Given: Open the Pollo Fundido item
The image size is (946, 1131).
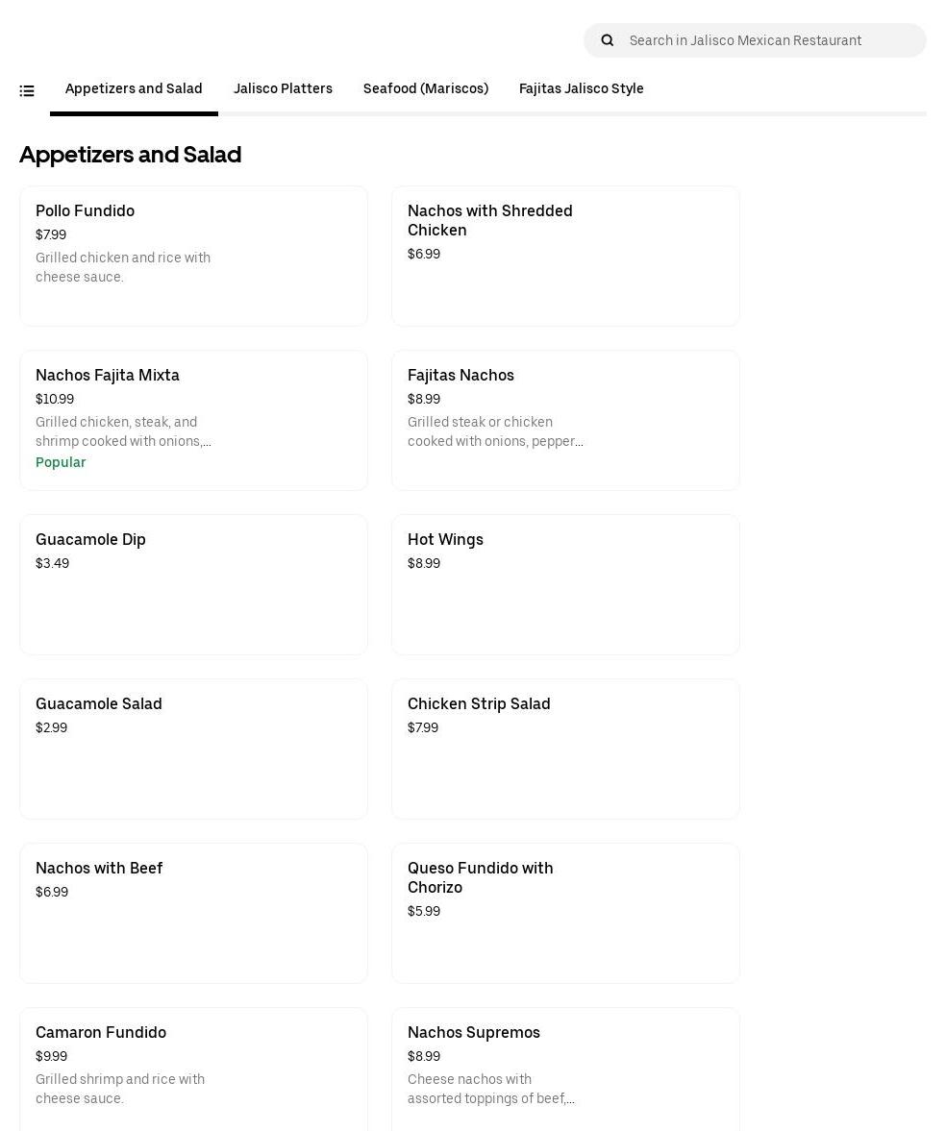Looking at the screenshot, I should [193, 256].
